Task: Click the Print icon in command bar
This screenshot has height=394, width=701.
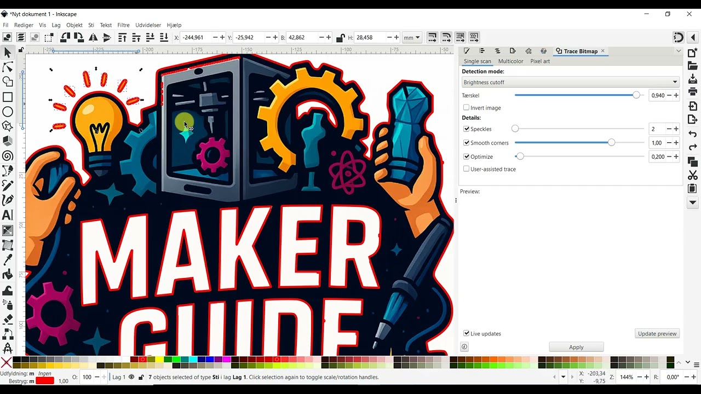Action: point(693,92)
